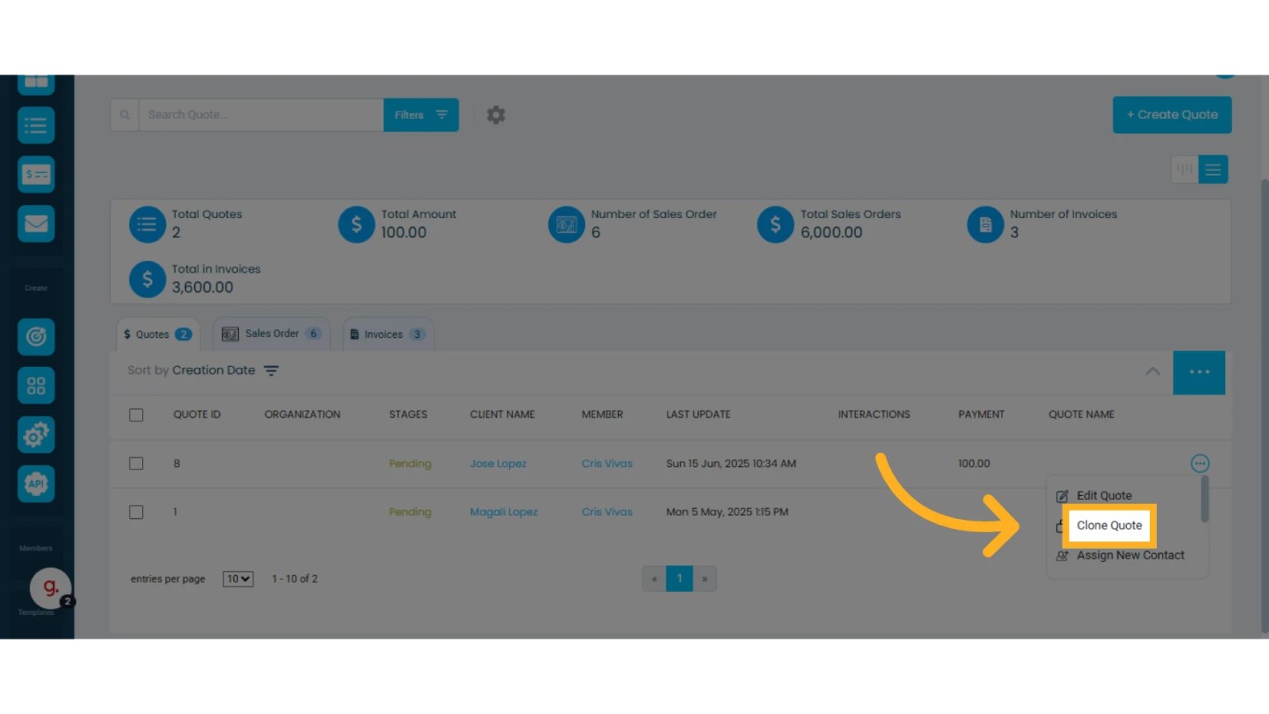
Task: Go to the previous page arrow
Action: click(654, 578)
